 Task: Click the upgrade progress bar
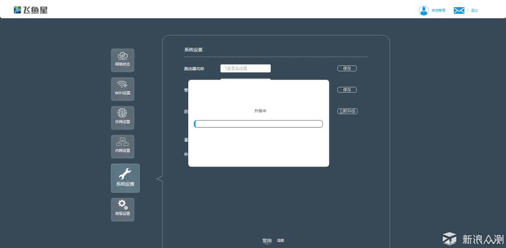coord(258,123)
